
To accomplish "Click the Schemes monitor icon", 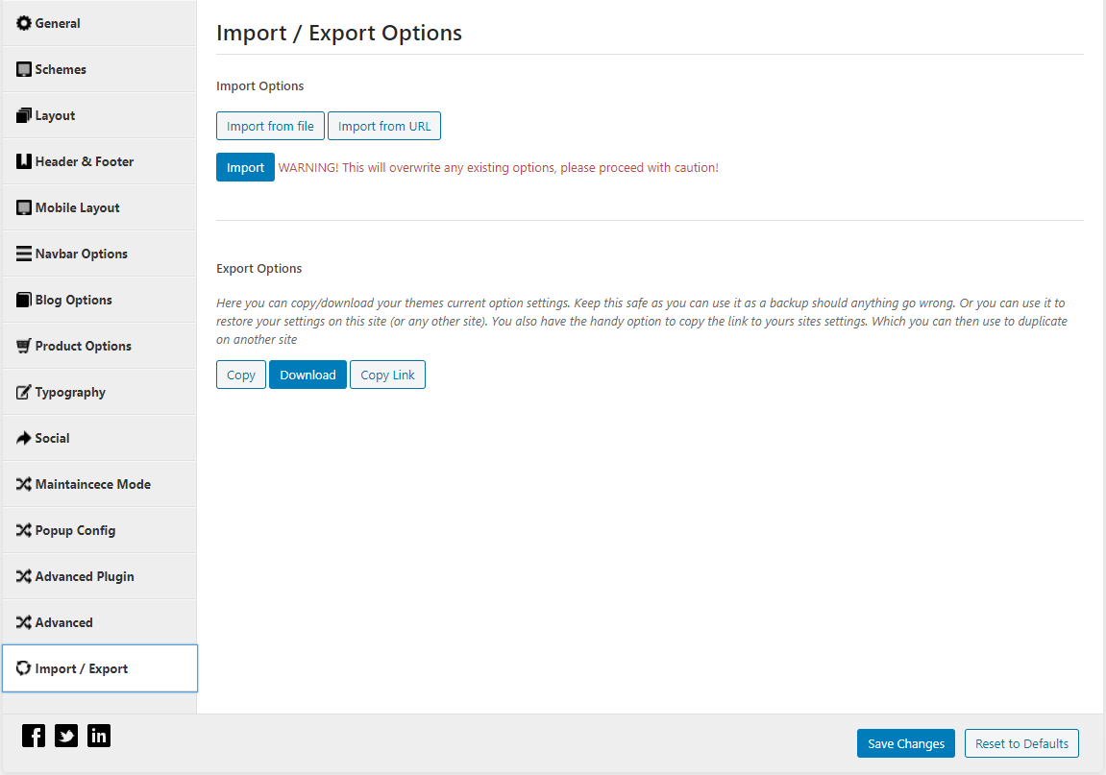I will (24, 69).
